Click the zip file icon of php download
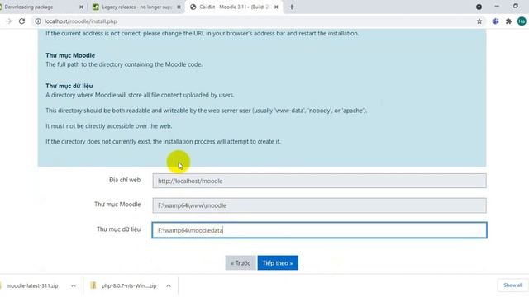Viewport: 529px width, 297px height. point(93,285)
